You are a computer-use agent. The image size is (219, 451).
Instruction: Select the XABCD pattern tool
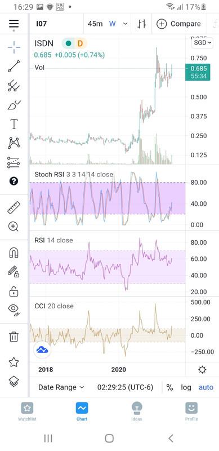[x=14, y=143]
